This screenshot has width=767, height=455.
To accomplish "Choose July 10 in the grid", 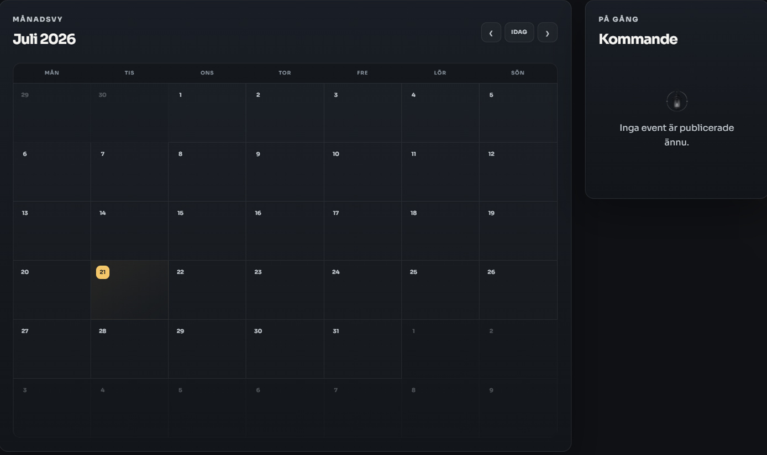I will point(363,172).
